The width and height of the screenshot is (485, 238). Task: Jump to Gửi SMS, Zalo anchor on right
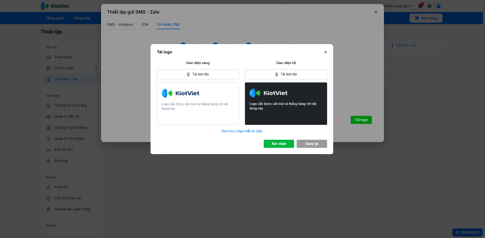pos(406,45)
